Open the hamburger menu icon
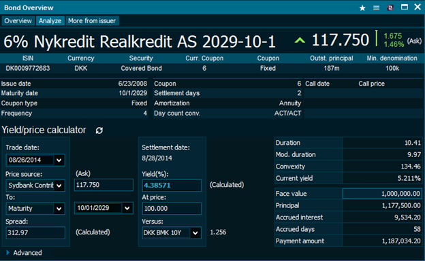425x261 pixels. coord(376,8)
